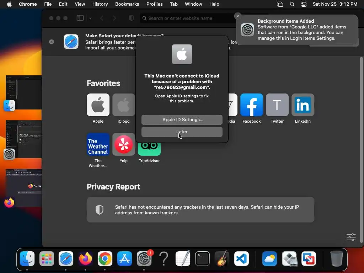Open the TripAdvisor favorite tile
Viewport: 364px width, 273px height.
coord(149,149)
